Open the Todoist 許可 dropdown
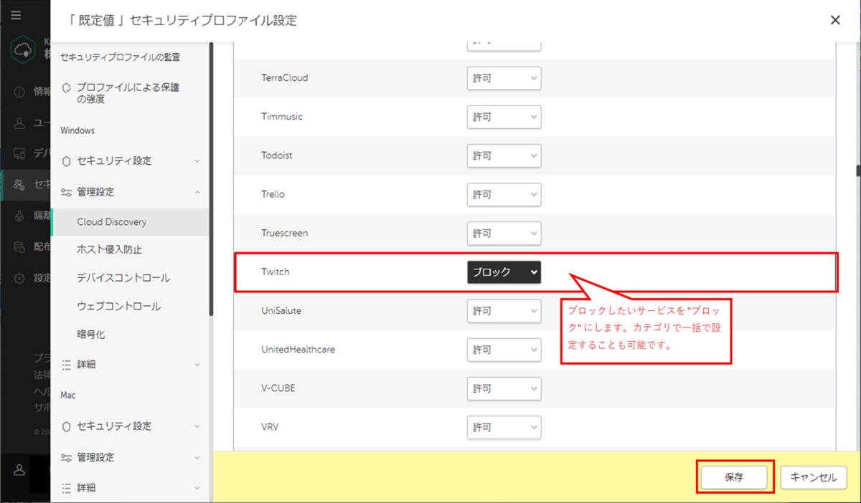Screen dimensions: 861x503 point(504,155)
